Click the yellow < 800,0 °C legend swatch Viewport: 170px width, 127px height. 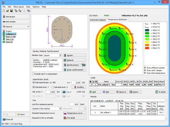point(147,42)
